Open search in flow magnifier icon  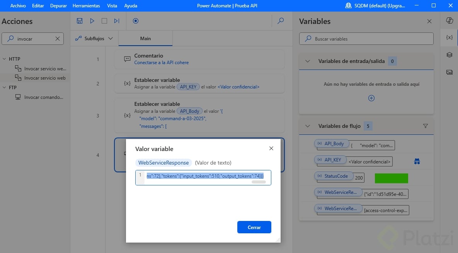coord(281,21)
